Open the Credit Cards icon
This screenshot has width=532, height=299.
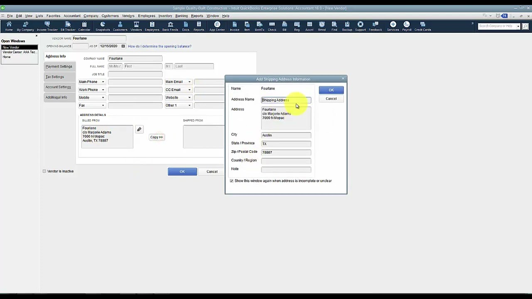(423, 26)
